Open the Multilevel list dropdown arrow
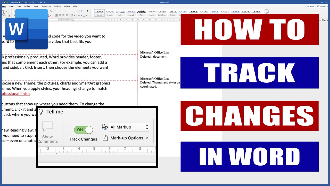Image resolution: width=330 pixels, height=186 pixels. coord(69,11)
